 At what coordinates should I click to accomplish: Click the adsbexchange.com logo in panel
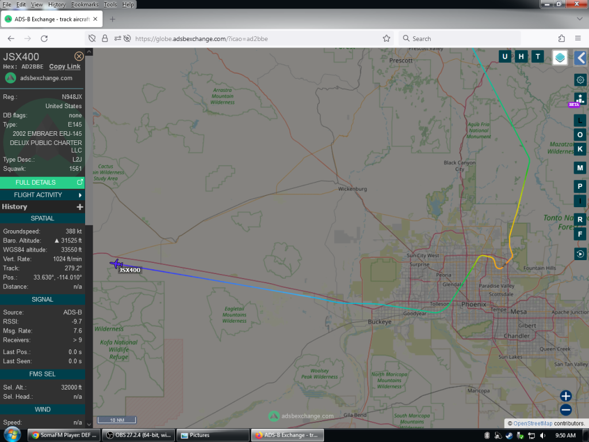[10, 78]
